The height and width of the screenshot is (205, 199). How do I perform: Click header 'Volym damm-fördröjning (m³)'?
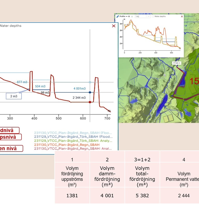[x=107, y=176]
